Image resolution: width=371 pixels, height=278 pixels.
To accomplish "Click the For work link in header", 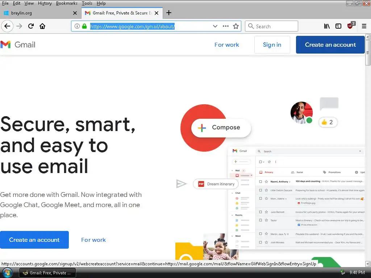I will (226, 45).
